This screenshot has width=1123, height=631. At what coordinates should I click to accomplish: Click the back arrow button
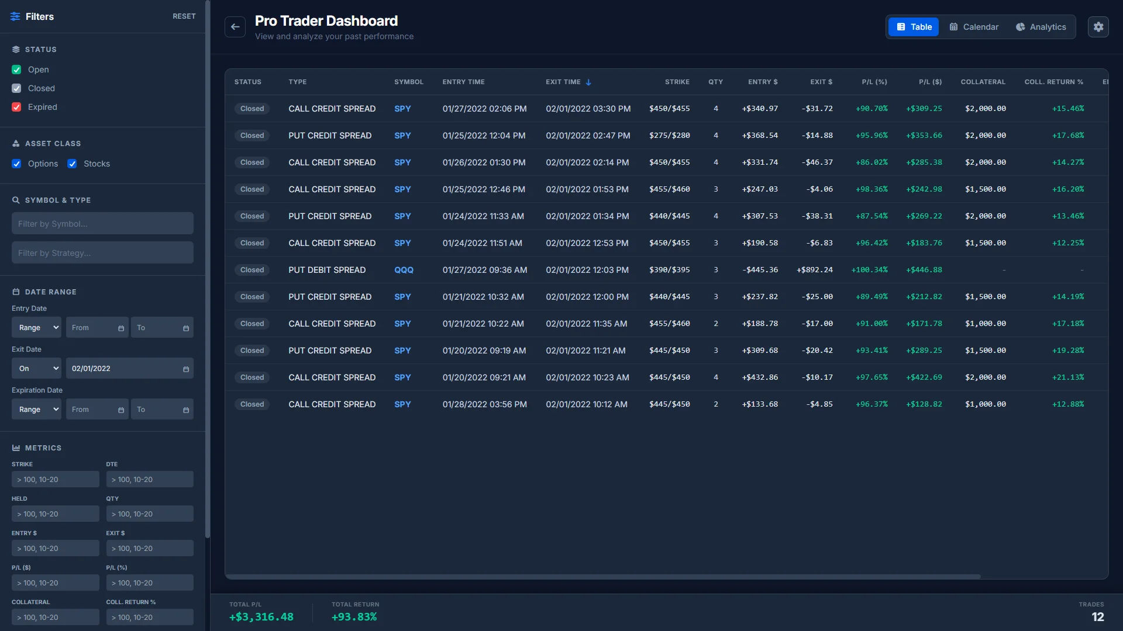tap(235, 27)
